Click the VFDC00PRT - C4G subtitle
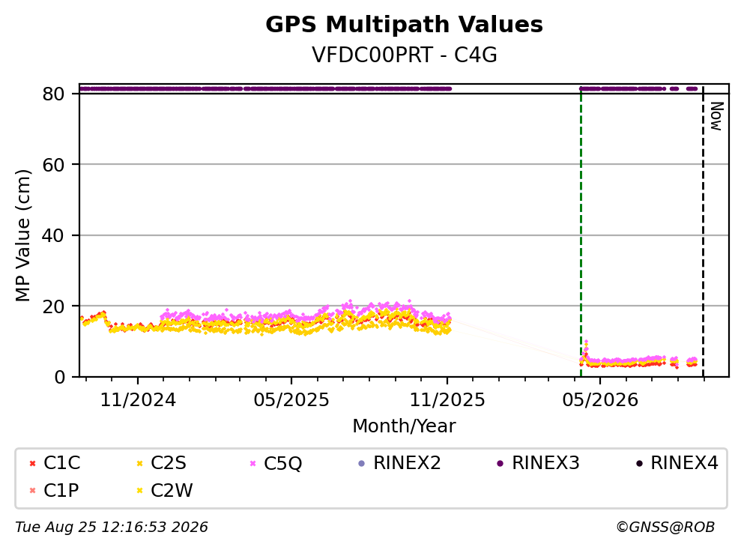This screenshot has width=744, height=550. pos(405,55)
